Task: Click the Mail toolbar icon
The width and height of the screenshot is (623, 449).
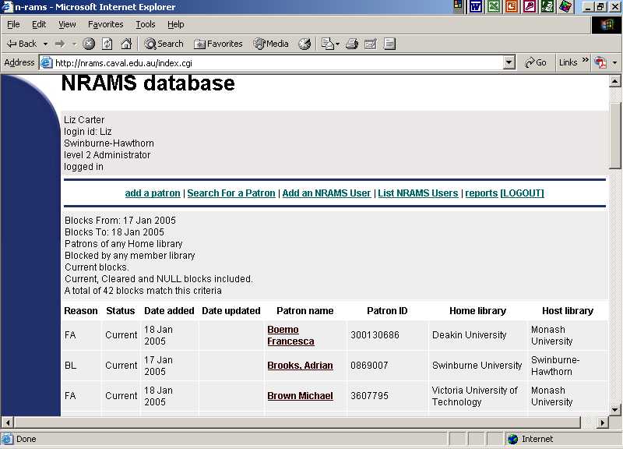Action: [327, 44]
